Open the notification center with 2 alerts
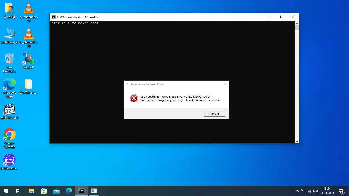This screenshot has height=196, width=349. [341, 191]
